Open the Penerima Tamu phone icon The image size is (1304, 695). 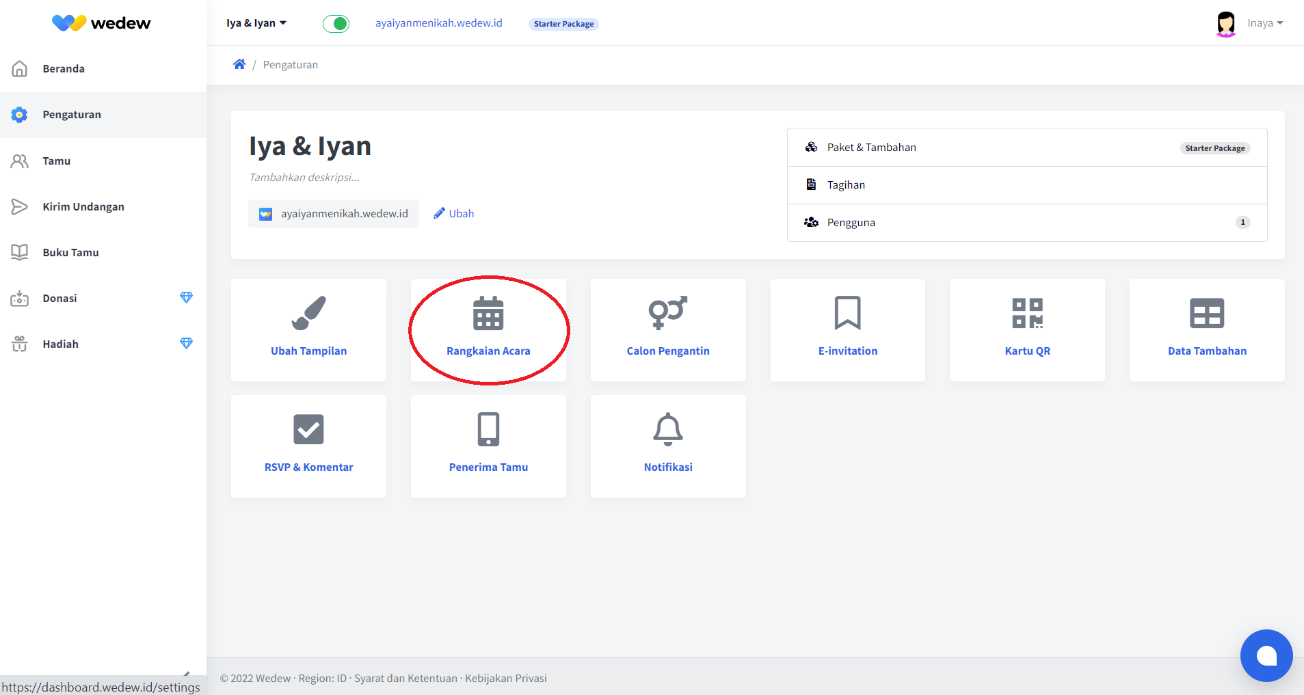488,429
